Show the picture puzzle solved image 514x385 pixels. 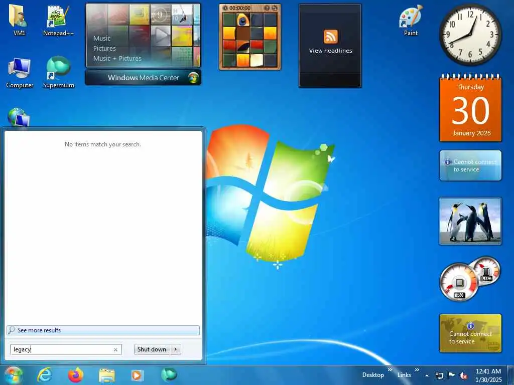tap(267, 8)
